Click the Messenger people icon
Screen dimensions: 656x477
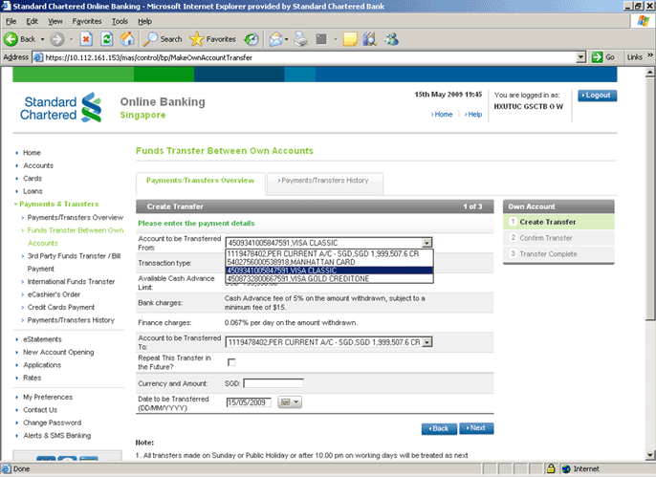coord(392,39)
